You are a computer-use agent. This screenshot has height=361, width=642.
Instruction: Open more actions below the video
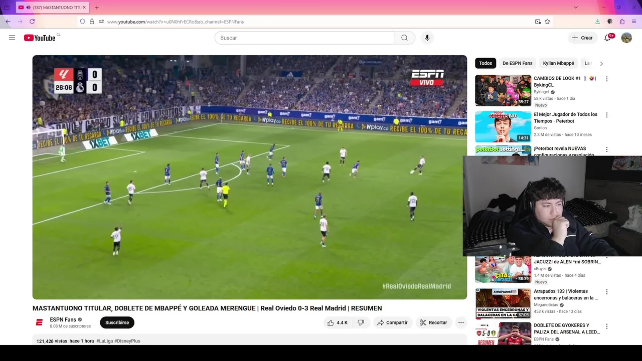[x=461, y=322]
